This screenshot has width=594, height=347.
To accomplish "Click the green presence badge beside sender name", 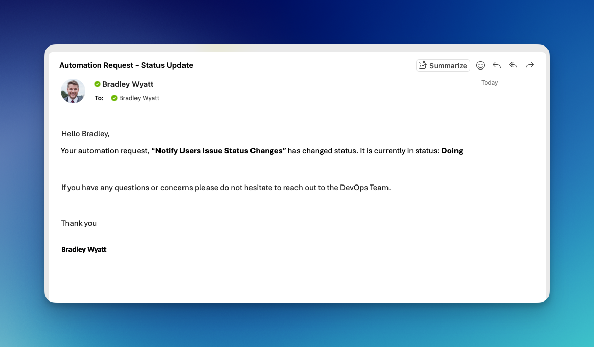I will (97, 84).
